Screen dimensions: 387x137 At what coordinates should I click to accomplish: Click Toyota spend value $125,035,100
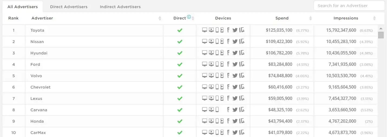[279, 30]
